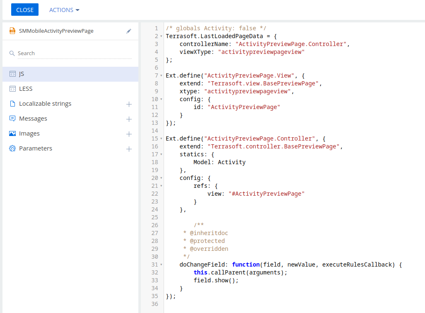Add a new message with plus
The width and height of the screenshot is (425, 313).
click(129, 119)
